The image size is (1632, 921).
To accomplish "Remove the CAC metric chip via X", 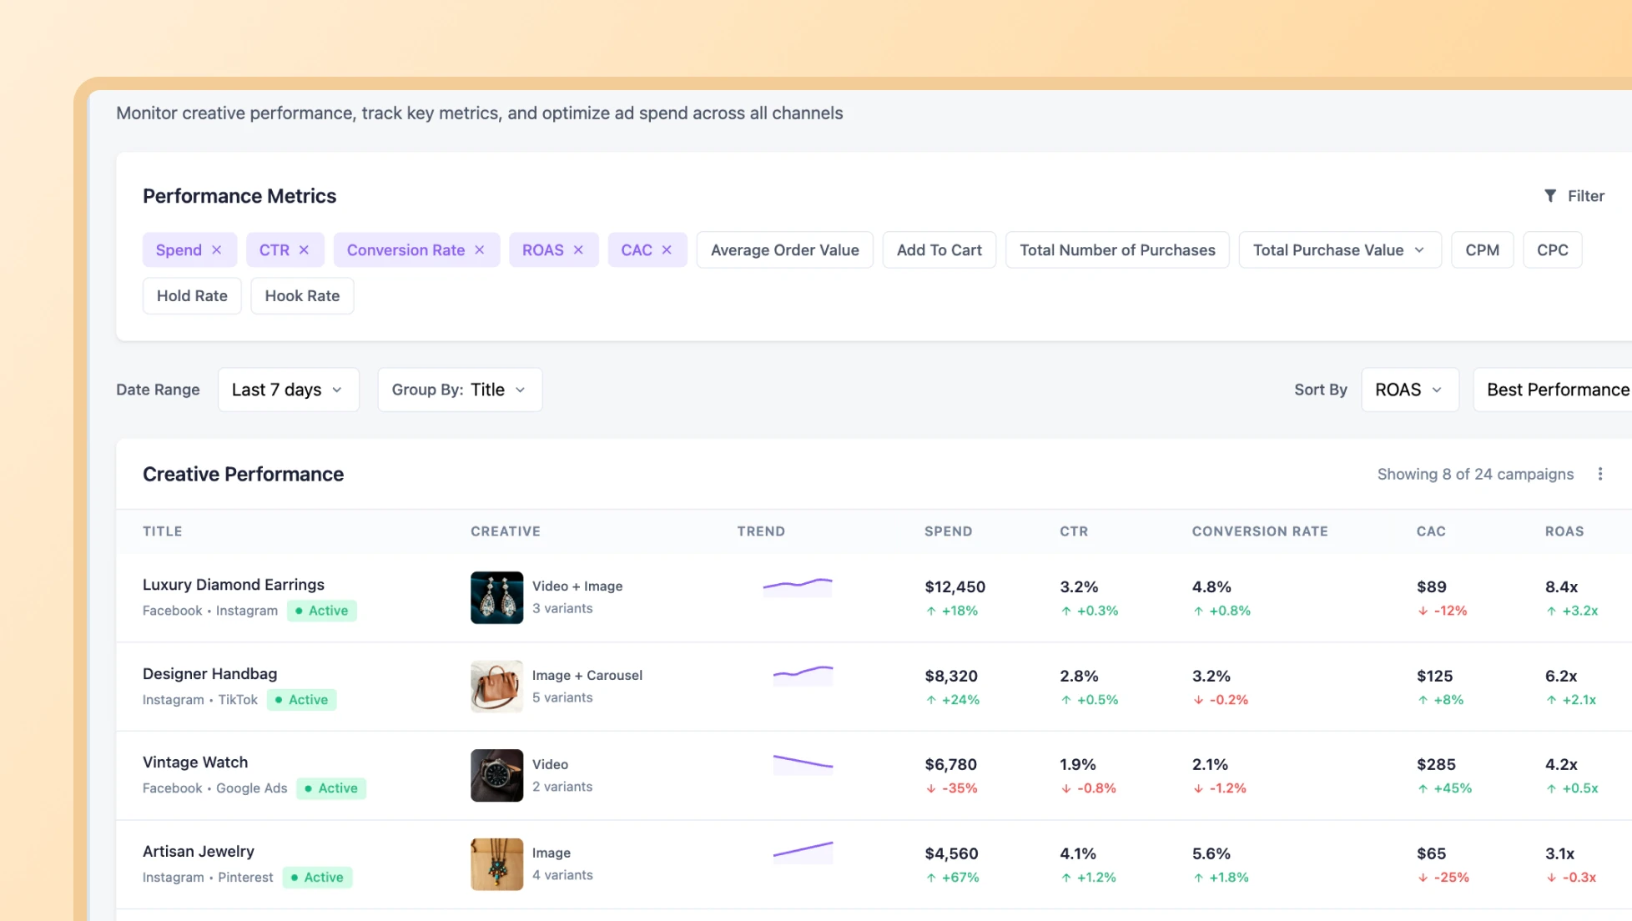I will click(667, 250).
